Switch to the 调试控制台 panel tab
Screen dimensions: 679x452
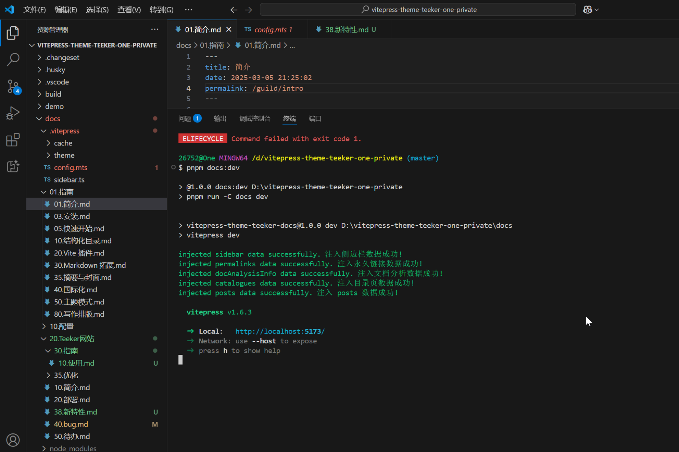255,118
